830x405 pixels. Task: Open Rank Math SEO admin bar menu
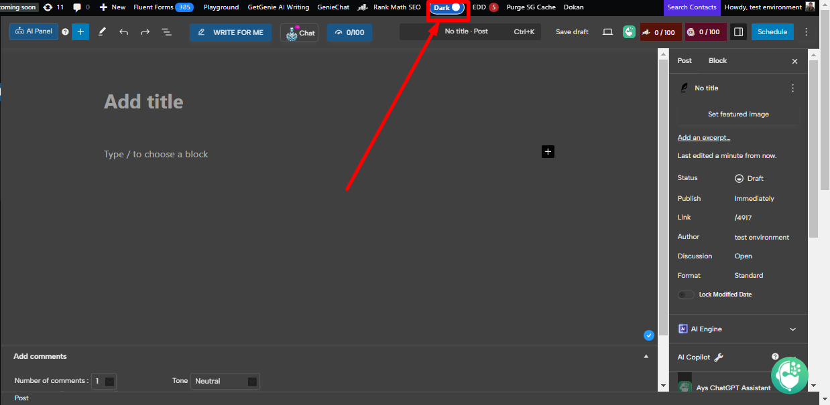pyautogui.click(x=390, y=7)
